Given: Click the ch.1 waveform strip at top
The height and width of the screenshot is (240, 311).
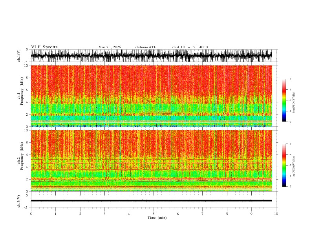Looking at the screenshot, I should 151,56.
